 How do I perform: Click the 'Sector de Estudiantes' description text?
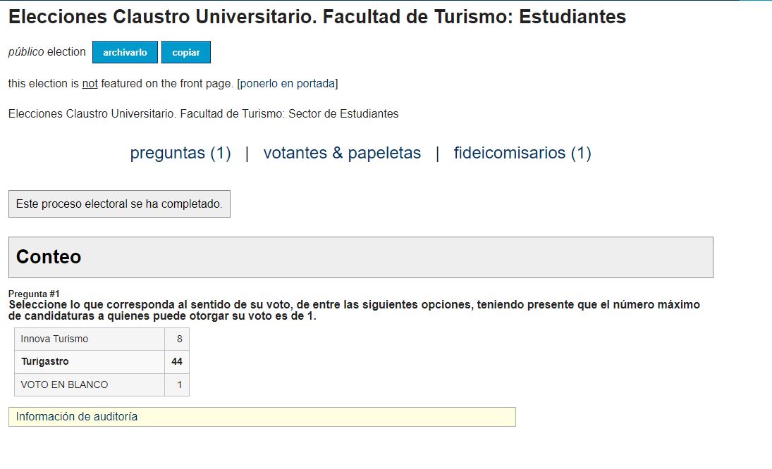point(343,114)
